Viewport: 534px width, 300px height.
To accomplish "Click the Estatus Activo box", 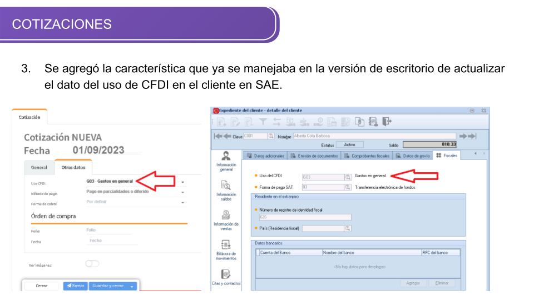I will tap(349, 144).
